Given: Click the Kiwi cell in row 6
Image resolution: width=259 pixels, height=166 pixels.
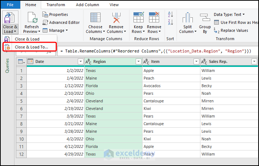Looking at the screenshot, I should point(171,108).
